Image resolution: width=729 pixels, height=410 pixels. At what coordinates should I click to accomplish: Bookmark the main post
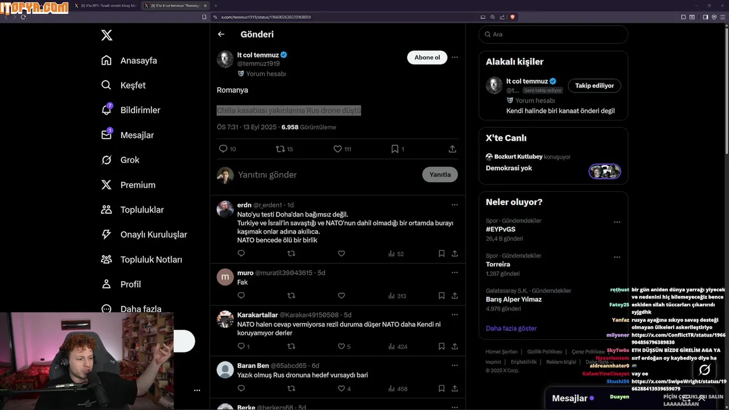tap(395, 149)
